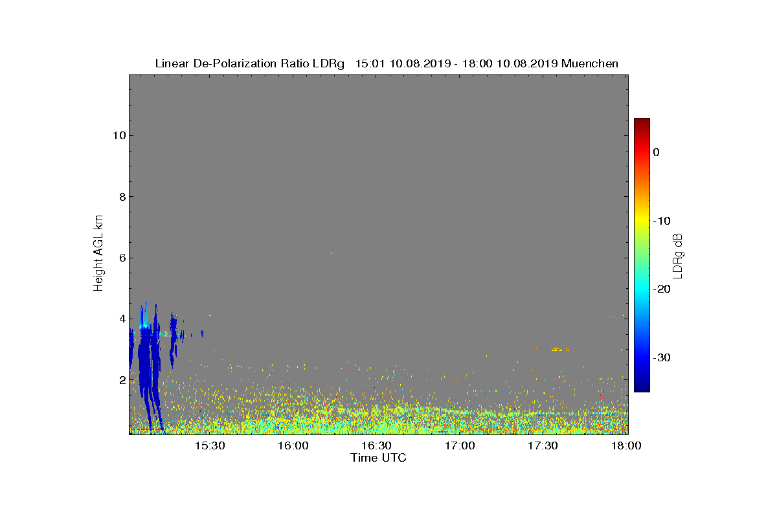Viewport: 777px width, 518px height.
Task: Click the 15:30 time tick label
Action: click(x=210, y=446)
